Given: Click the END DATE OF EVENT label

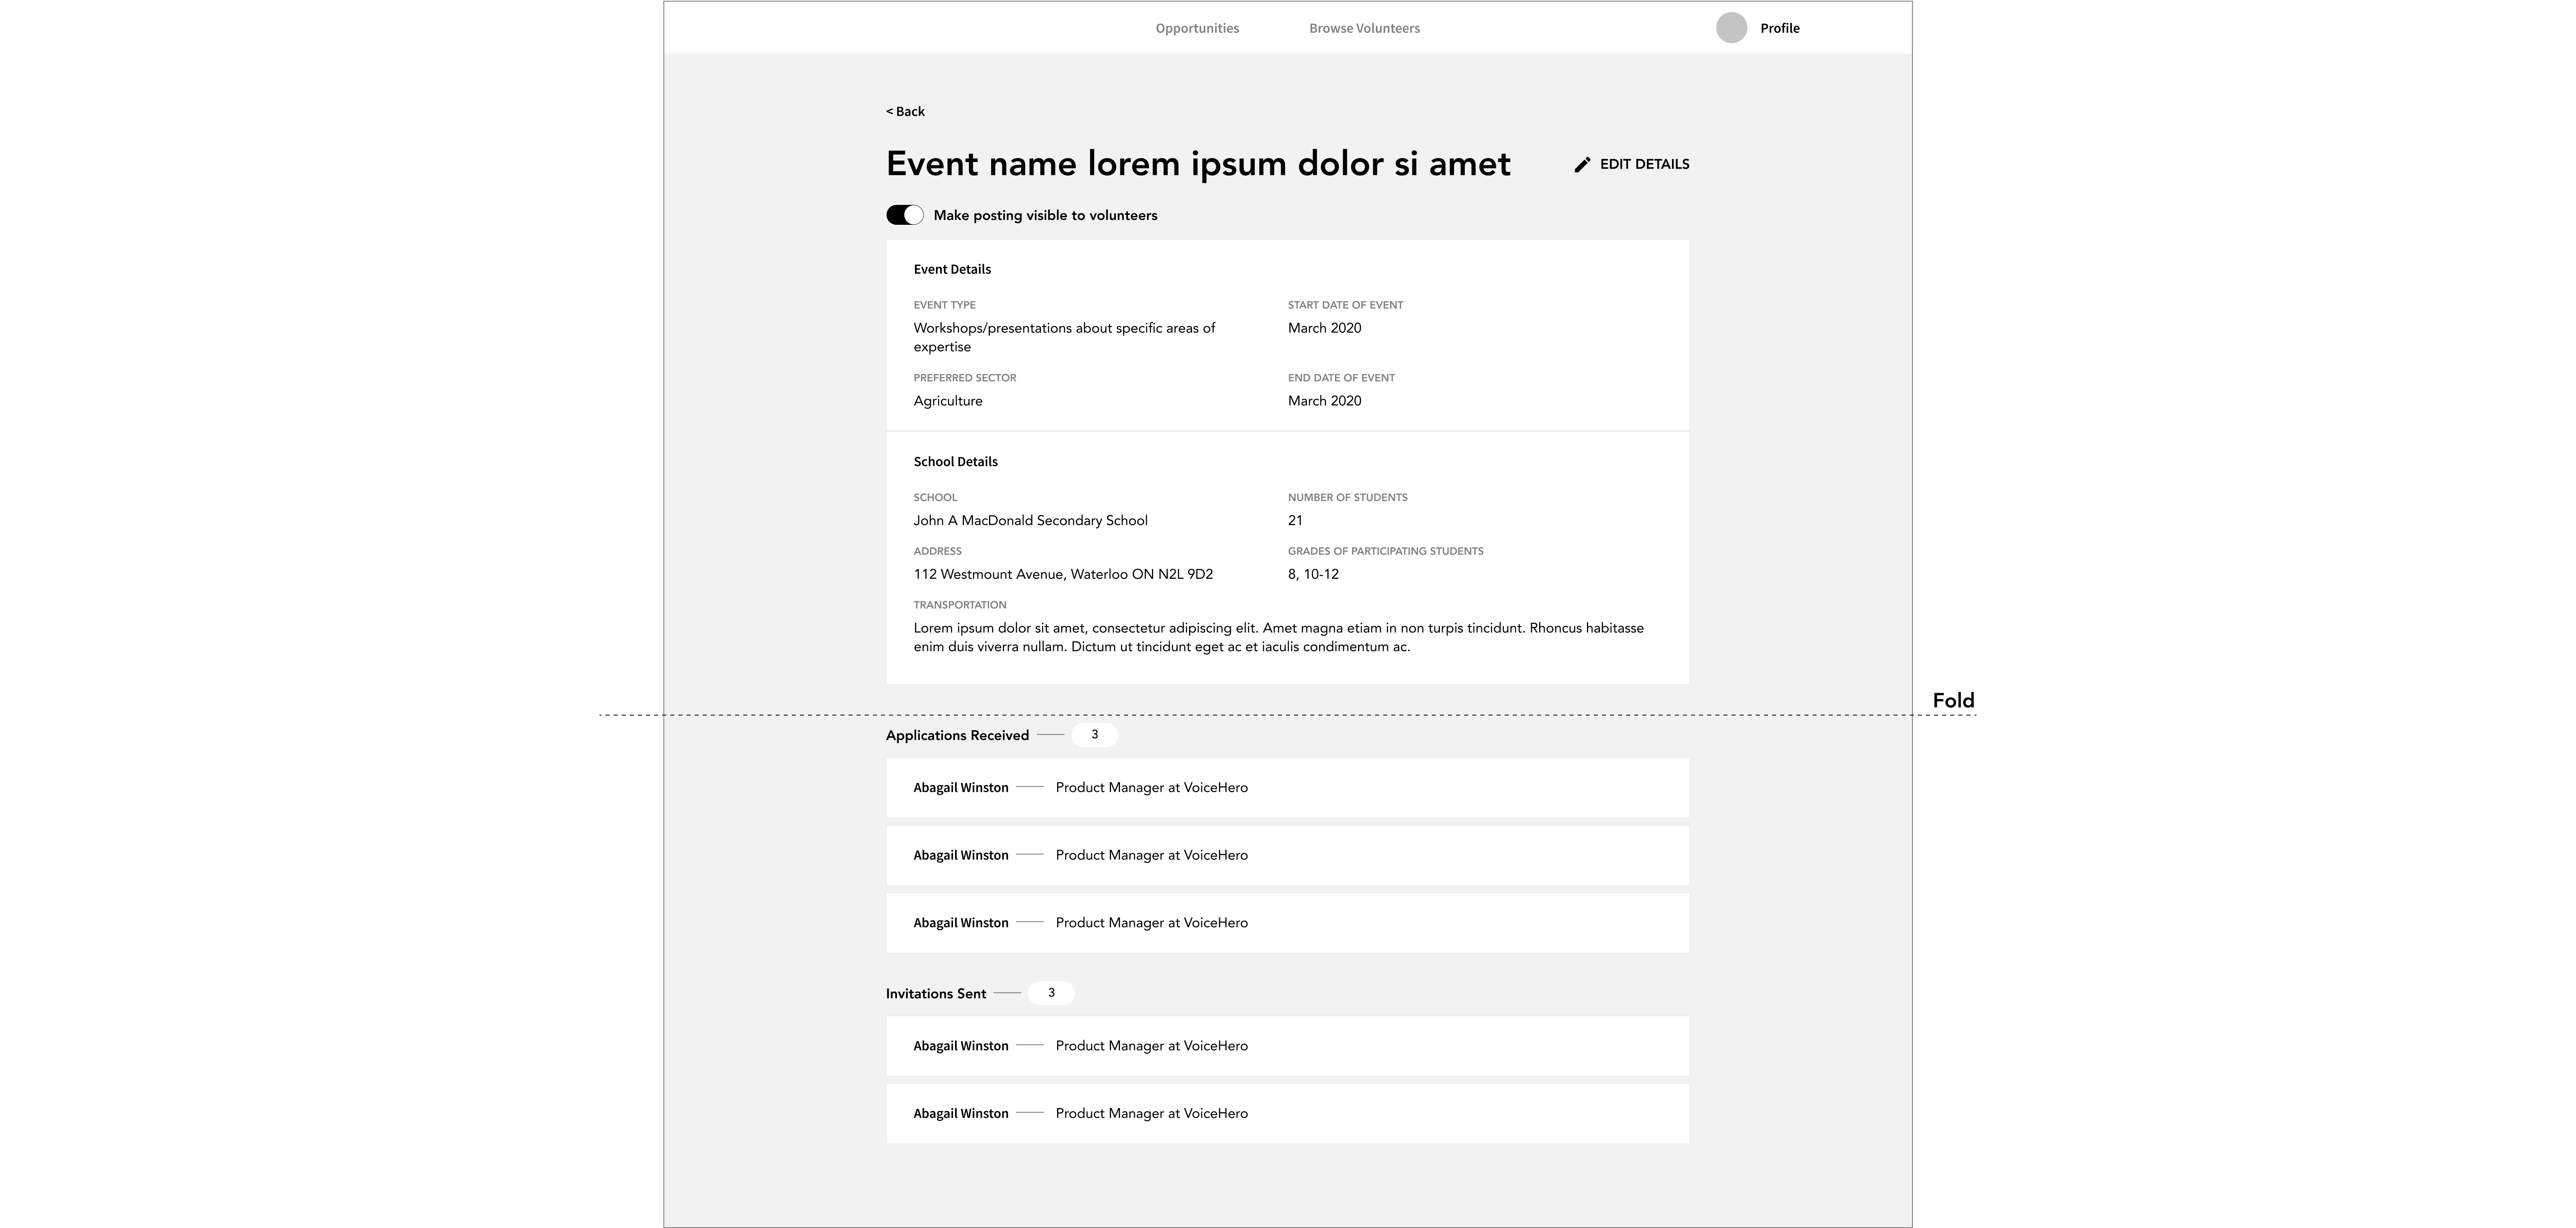Looking at the screenshot, I should 1341,378.
